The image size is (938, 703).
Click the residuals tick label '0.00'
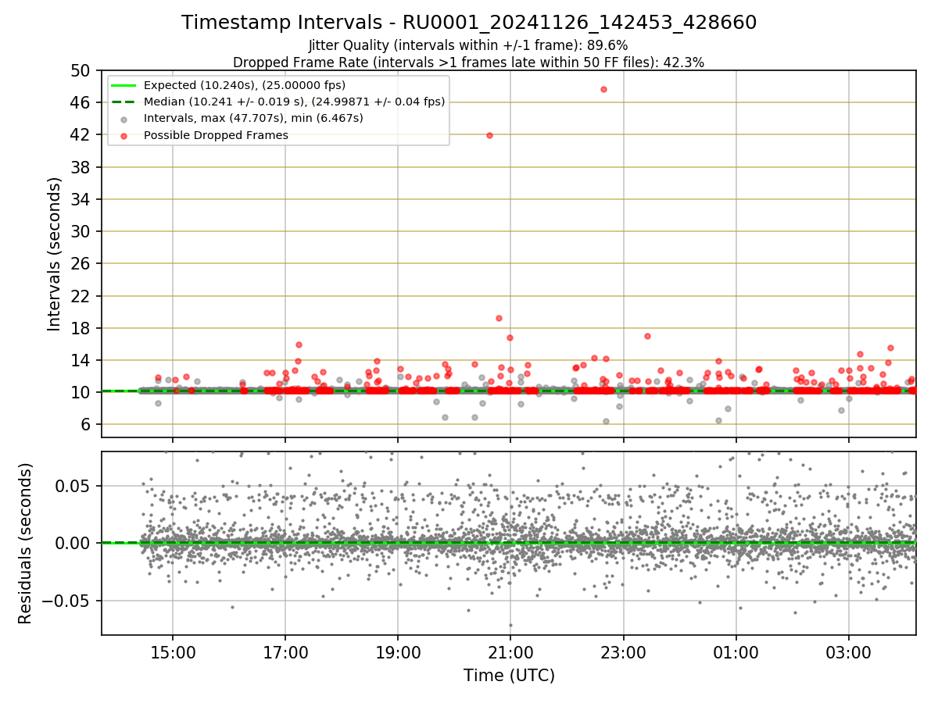(73, 544)
